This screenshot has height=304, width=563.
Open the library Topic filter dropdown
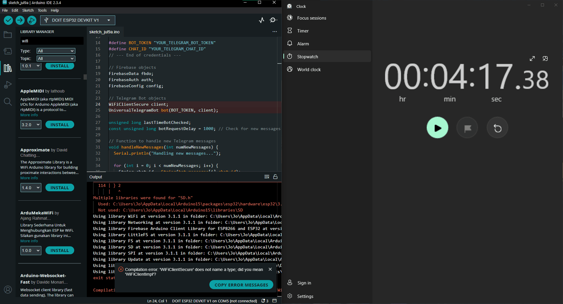pyautogui.click(x=55, y=58)
